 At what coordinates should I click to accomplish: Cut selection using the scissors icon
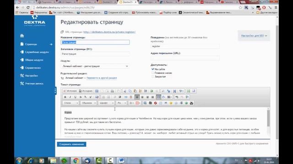pos(125,91)
